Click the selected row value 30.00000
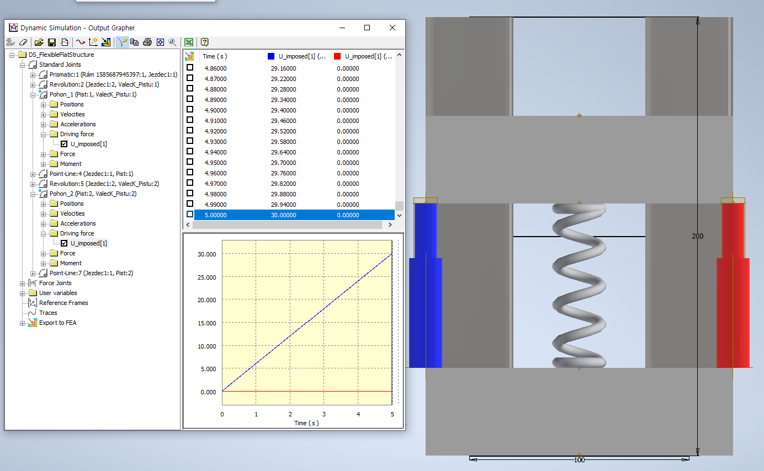The height and width of the screenshot is (471, 764). [x=283, y=215]
